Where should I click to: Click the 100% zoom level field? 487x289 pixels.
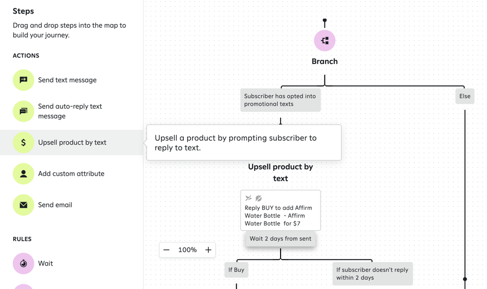[x=187, y=250]
